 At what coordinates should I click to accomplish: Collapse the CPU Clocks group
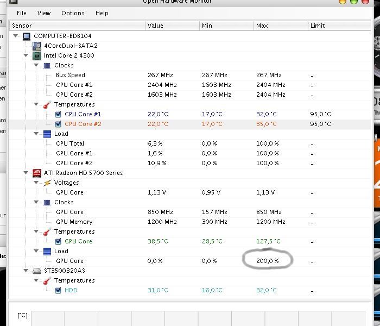[x=36, y=65]
